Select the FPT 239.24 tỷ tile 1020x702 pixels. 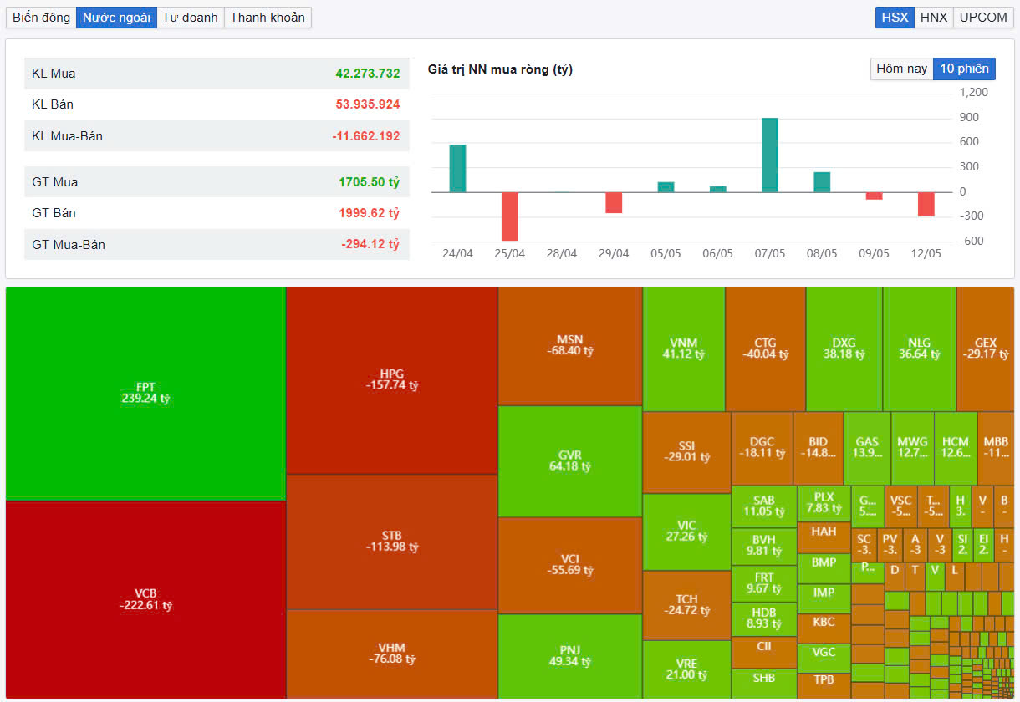[x=145, y=394]
